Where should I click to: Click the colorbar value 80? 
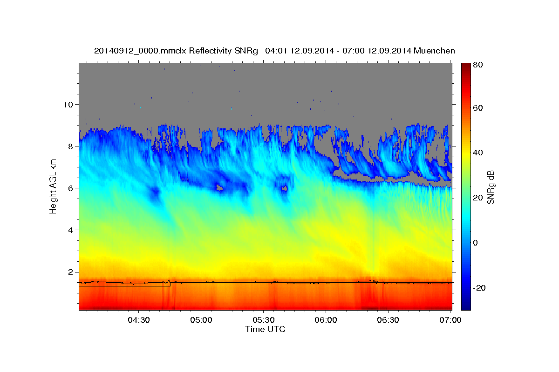tap(479, 65)
